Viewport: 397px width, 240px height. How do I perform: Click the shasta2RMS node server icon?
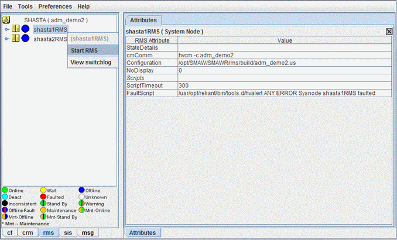click(16, 38)
